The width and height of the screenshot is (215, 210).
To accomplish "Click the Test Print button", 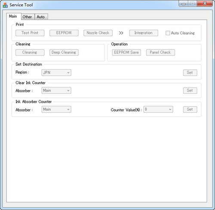I will (30, 33).
